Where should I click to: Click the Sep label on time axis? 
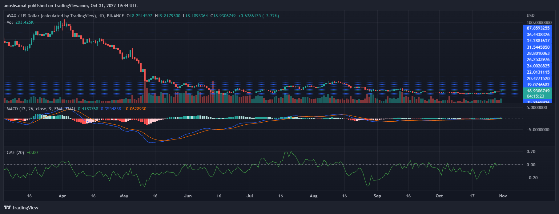coord(377,196)
